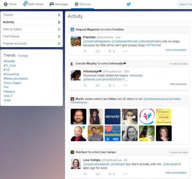This screenshot has width=192, height=179.
Task: Expand Find friends with its chevron
Action: [x=59, y=36]
